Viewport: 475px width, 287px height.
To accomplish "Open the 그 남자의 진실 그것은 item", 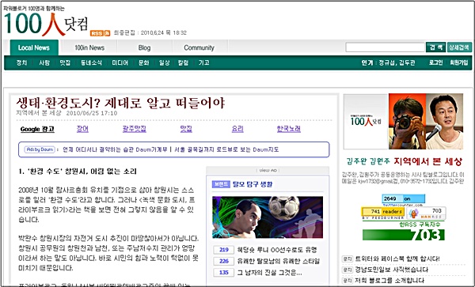I will point(269,273).
